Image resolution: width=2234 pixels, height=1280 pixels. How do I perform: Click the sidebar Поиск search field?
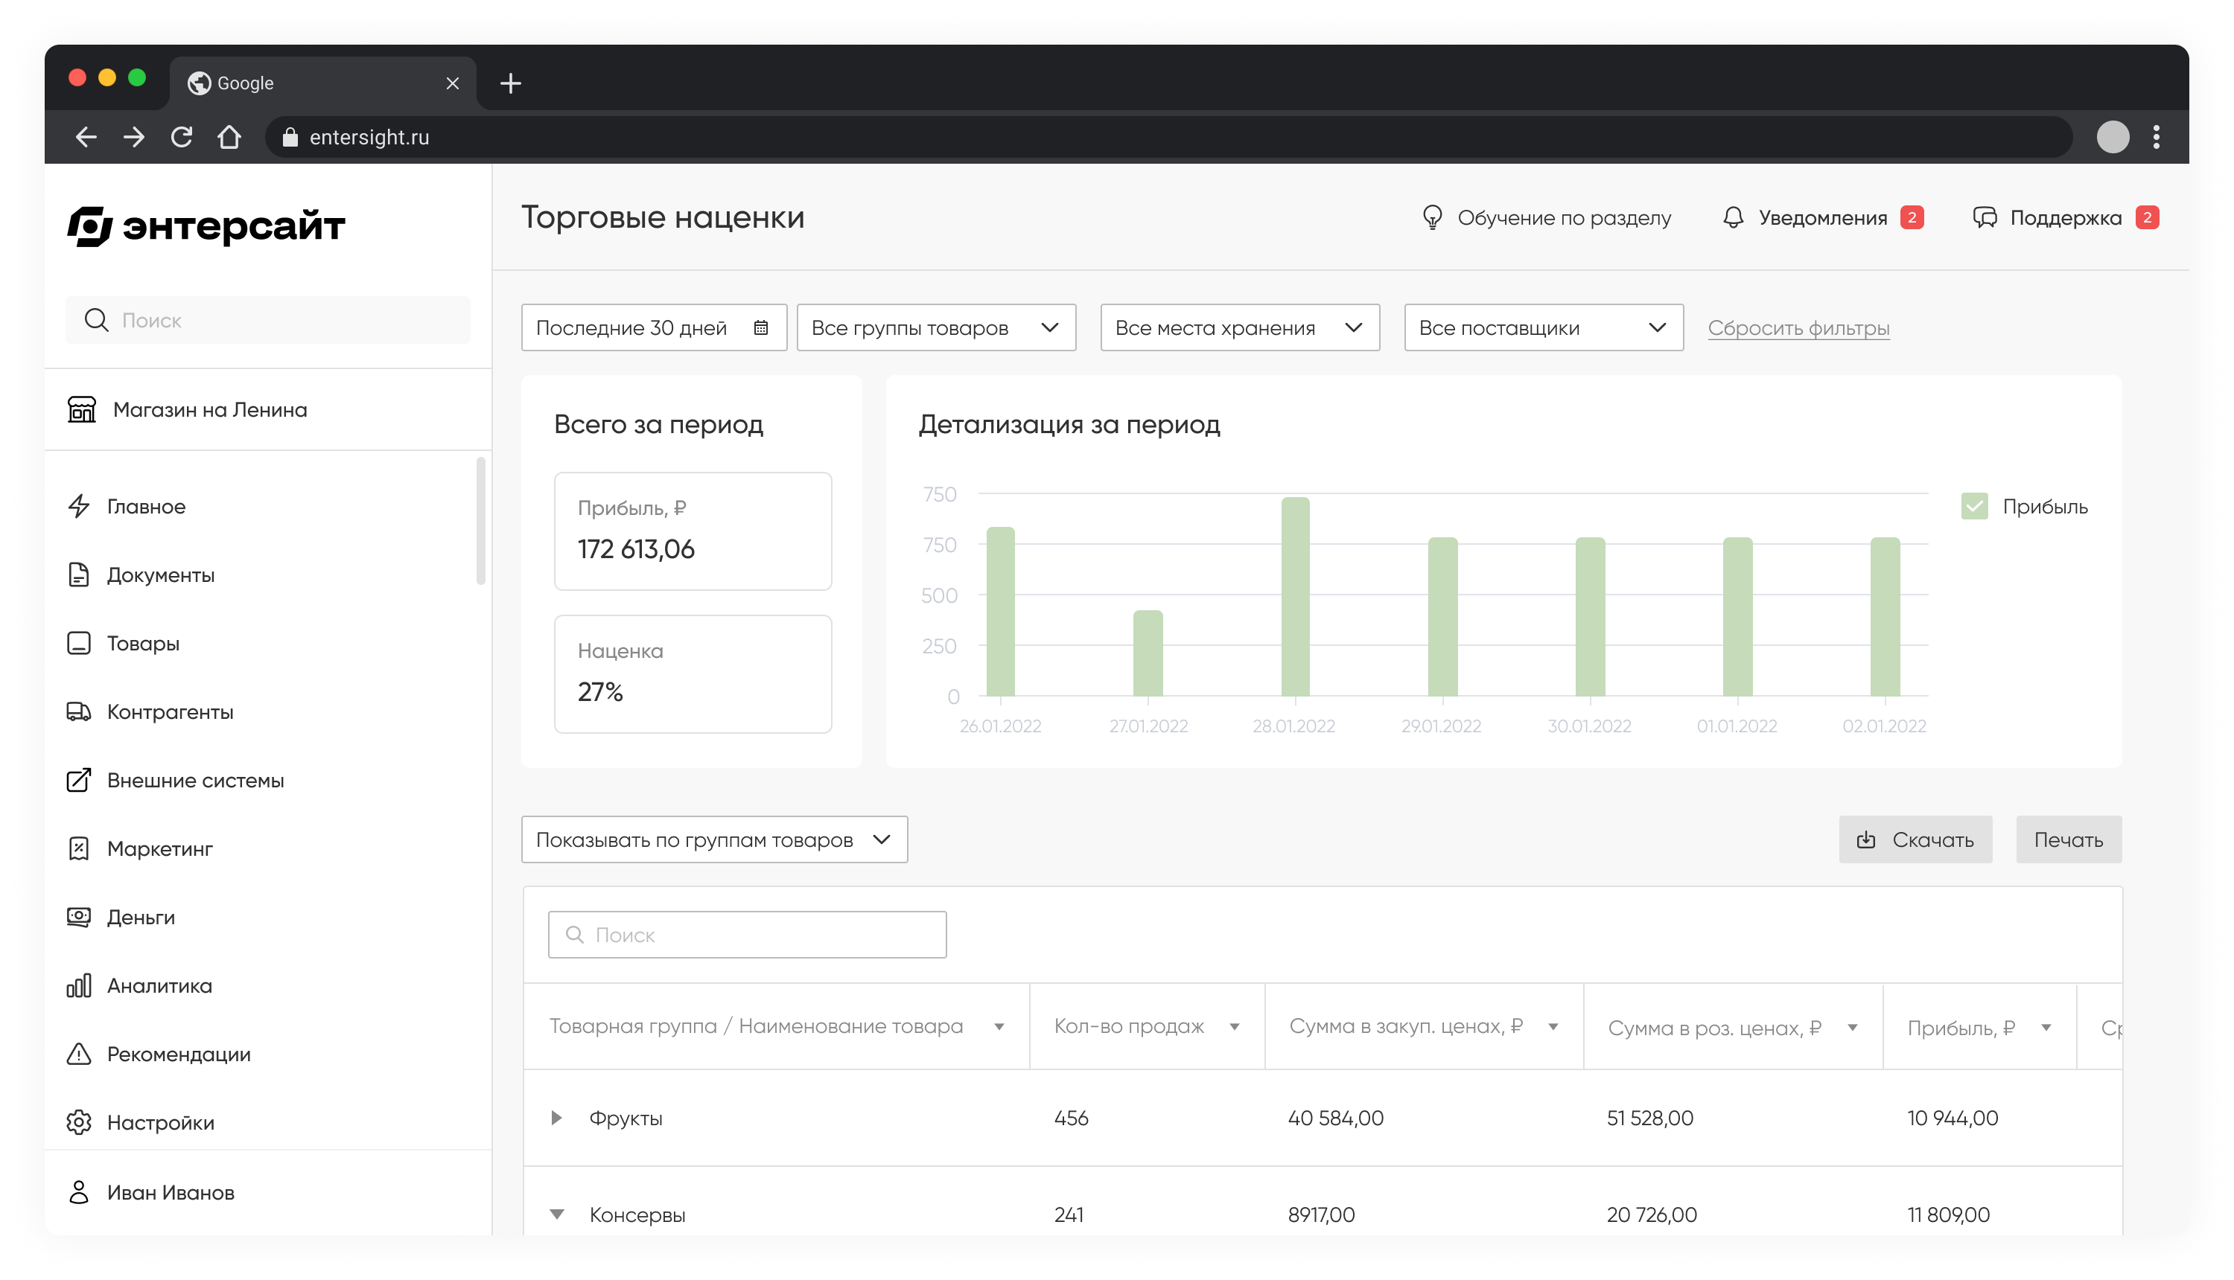[267, 320]
